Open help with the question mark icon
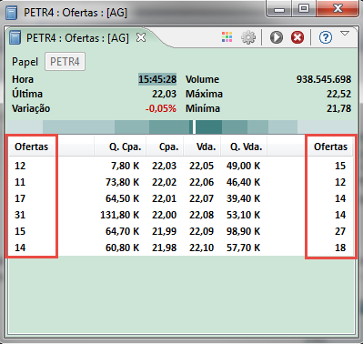 [x=325, y=37]
